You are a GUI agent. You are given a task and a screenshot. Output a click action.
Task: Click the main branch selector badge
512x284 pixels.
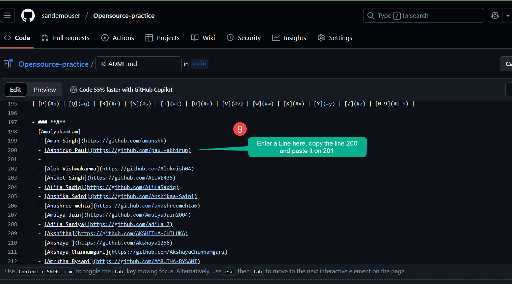pos(199,63)
